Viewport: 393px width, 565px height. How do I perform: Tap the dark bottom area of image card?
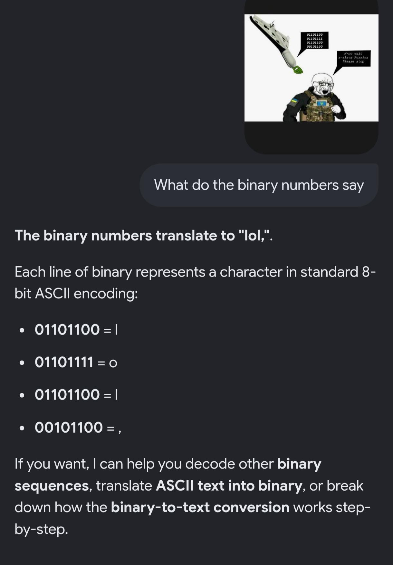tap(311, 137)
